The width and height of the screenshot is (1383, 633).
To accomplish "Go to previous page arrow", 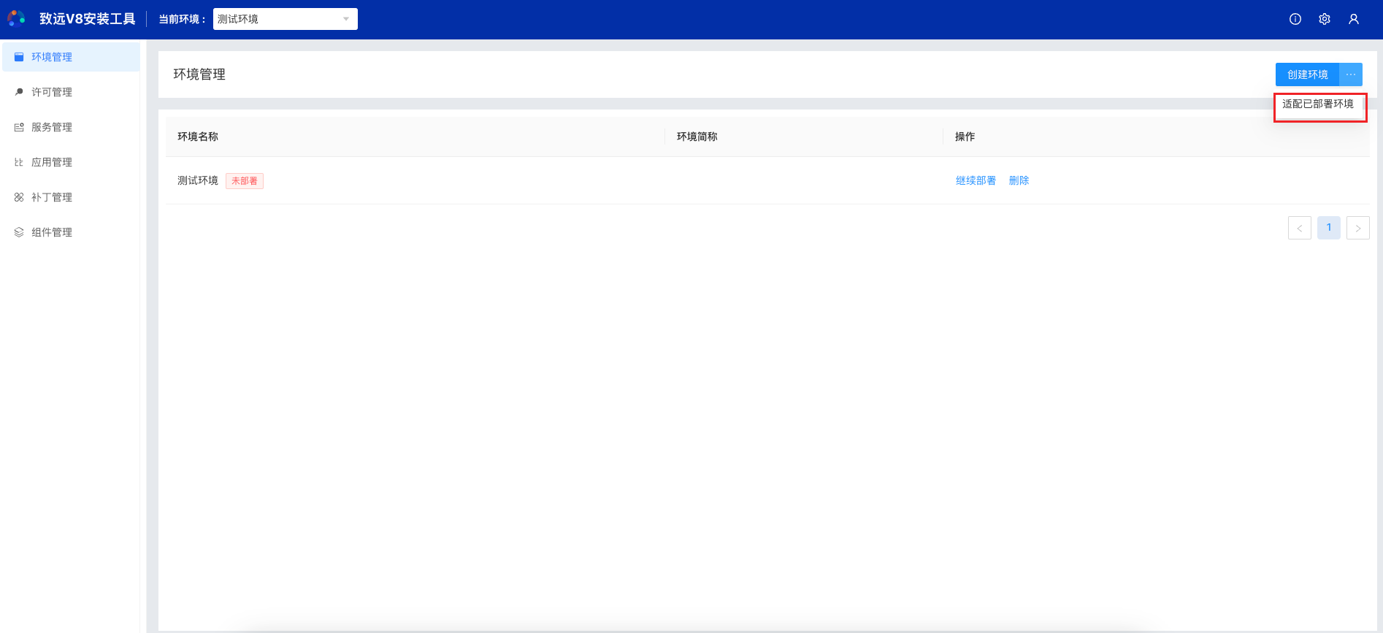I will [x=1300, y=228].
